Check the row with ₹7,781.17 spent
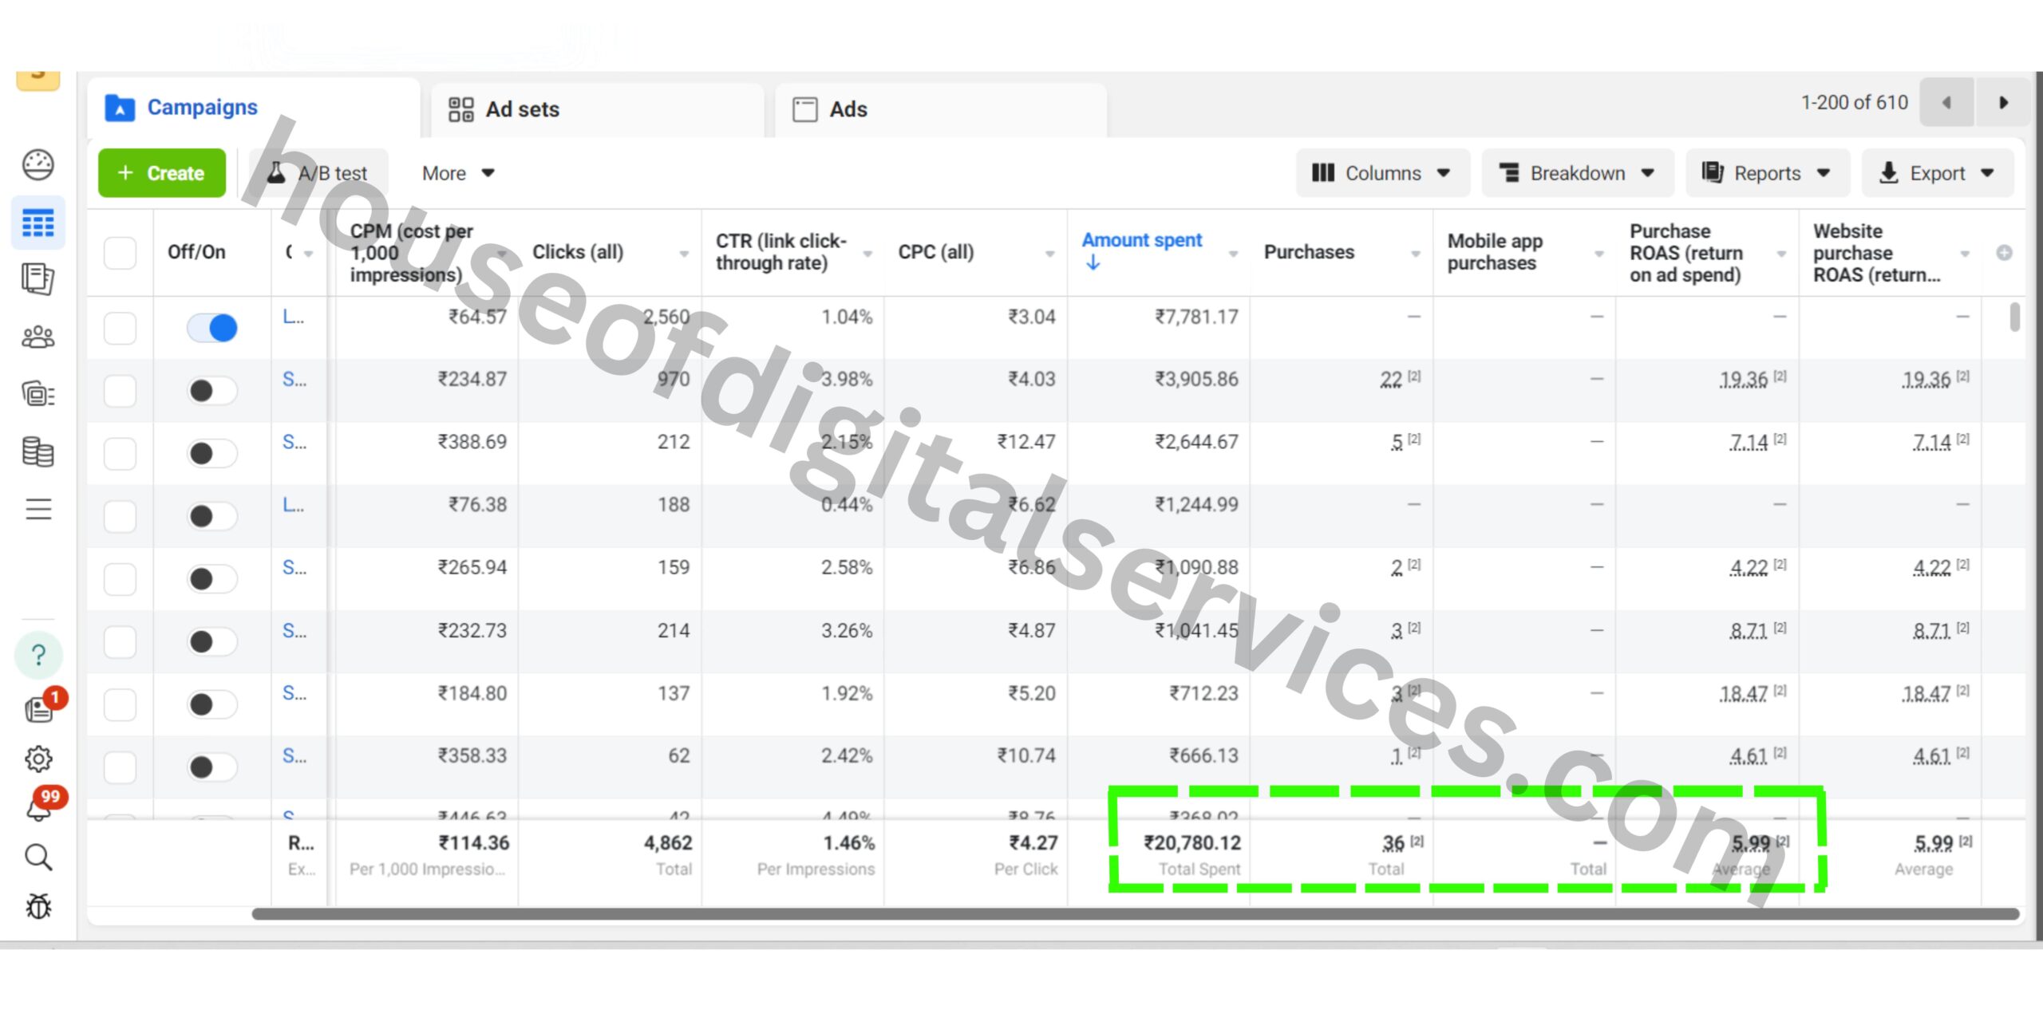The width and height of the screenshot is (2043, 1021). [x=120, y=328]
